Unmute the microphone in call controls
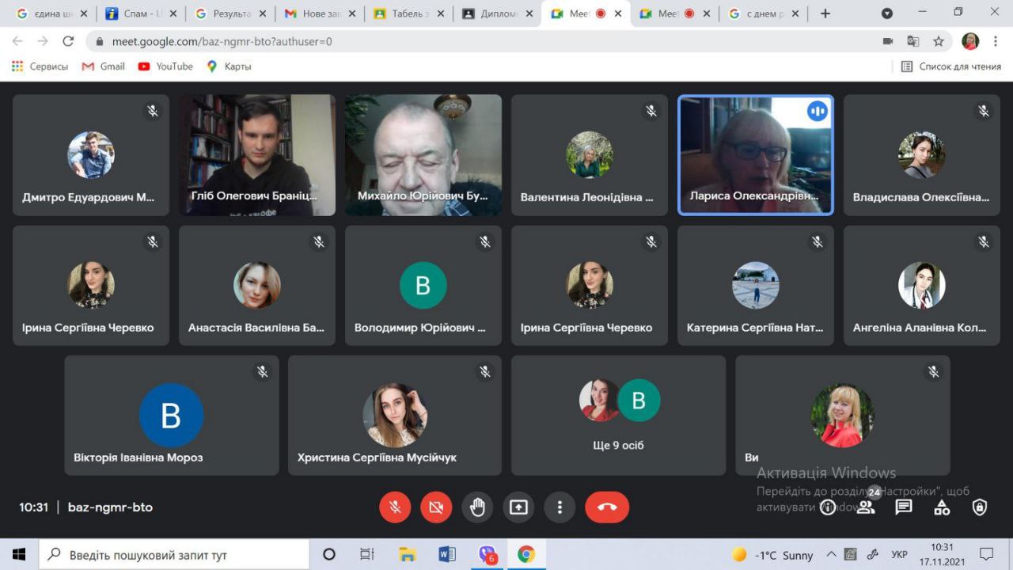The width and height of the screenshot is (1013, 570). (x=395, y=507)
